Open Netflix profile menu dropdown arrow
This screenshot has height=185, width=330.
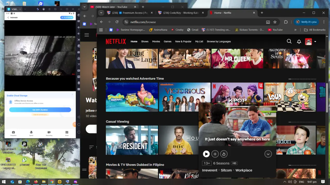click(x=315, y=42)
